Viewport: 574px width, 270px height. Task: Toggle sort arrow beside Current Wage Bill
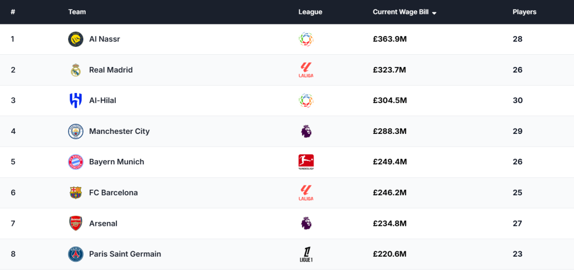434,13
